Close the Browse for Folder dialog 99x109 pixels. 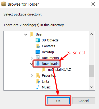(93, 4)
